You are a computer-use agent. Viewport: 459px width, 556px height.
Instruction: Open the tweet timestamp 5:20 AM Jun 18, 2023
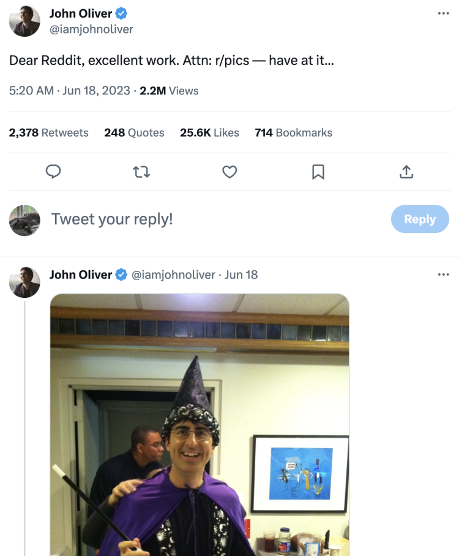point(70,91)
